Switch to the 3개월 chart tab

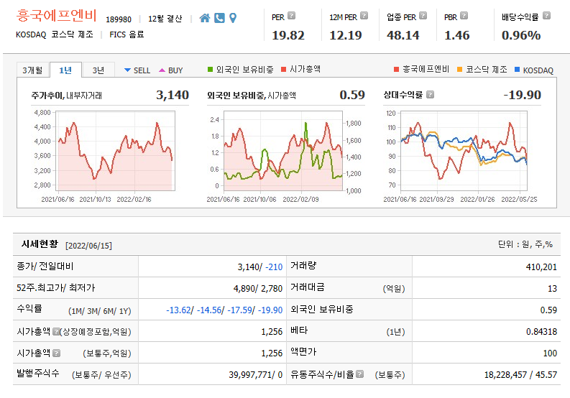[x=32, y=70]
